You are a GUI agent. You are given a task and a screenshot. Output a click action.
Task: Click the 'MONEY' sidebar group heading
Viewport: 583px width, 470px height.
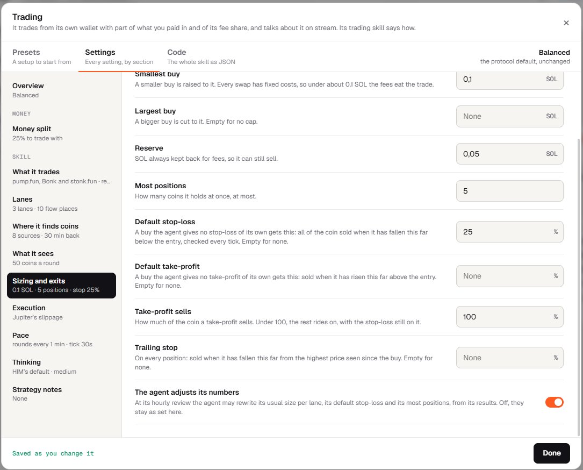pyautogui.click(x=21, y=114)
